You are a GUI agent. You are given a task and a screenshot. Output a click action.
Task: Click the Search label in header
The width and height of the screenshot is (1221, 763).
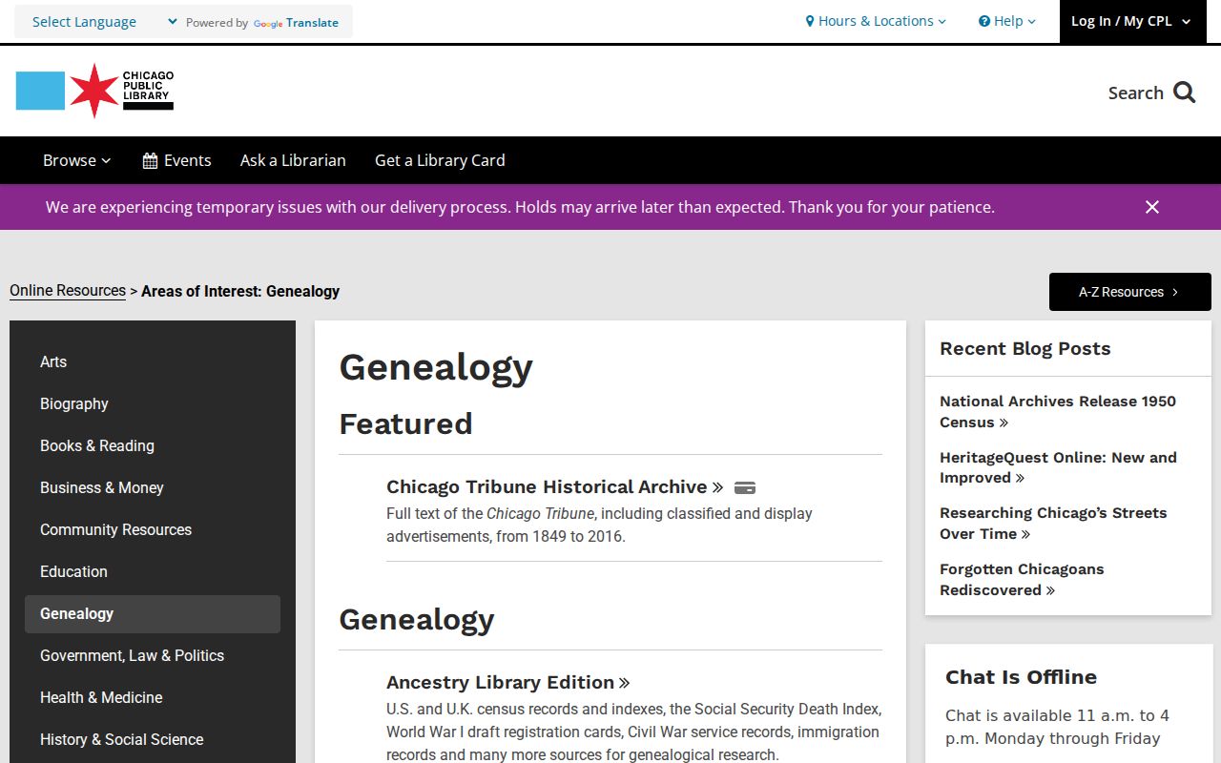[x=1135, y=93]
